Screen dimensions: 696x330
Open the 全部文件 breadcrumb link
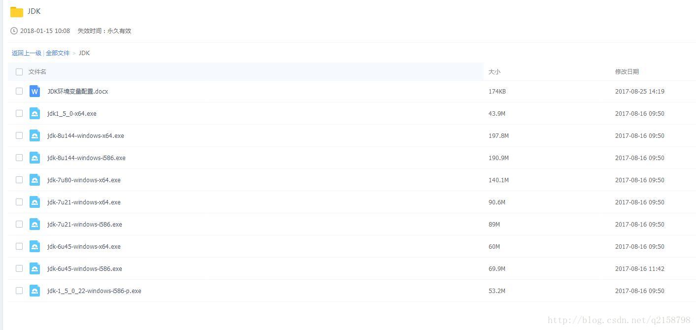(58, 53)
